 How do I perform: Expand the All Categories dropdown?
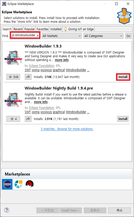103,36
